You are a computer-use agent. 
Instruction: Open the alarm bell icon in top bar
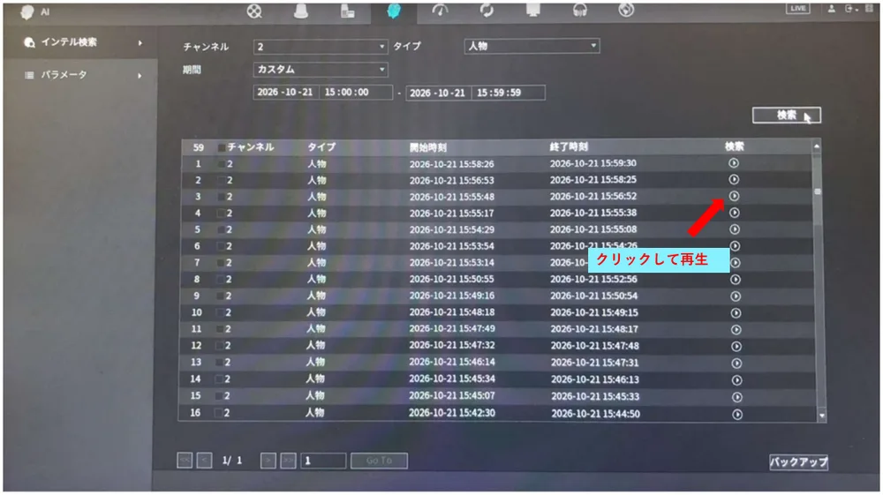[301, 11]
